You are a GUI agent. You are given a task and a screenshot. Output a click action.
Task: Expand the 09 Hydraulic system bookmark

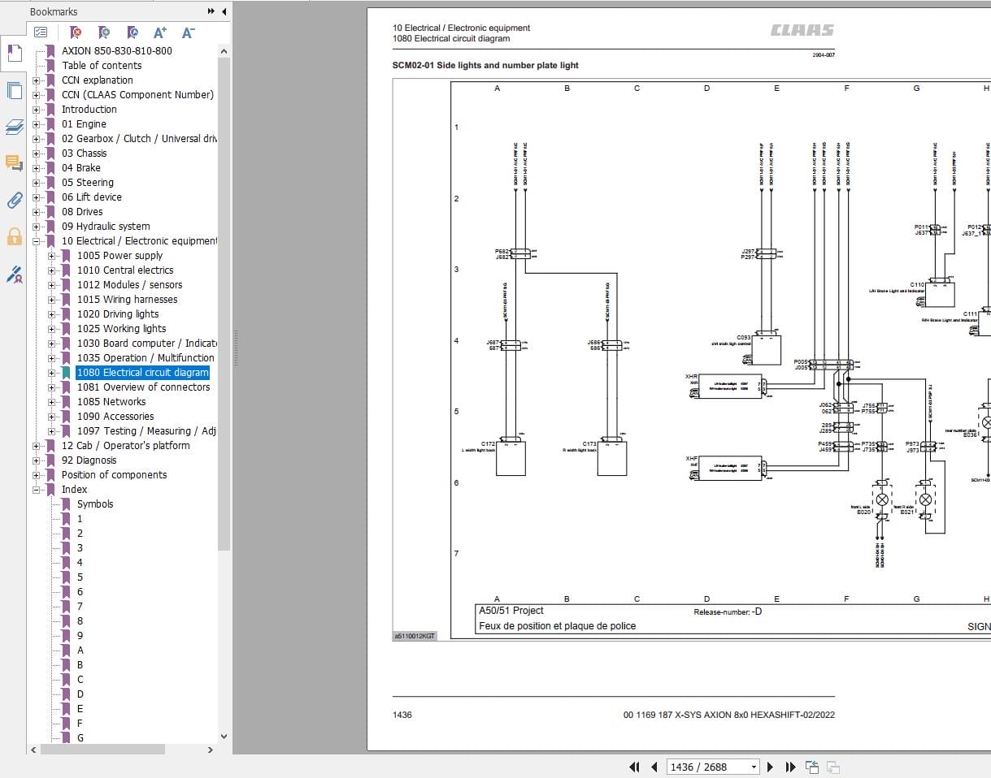(x=36, y=227)
